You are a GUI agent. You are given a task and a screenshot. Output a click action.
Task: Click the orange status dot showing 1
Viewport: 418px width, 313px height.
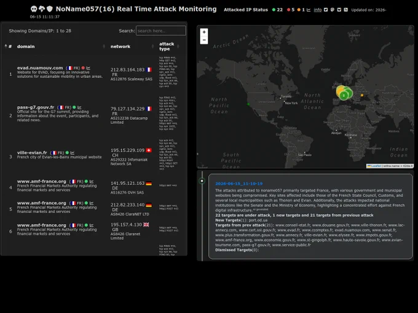tap(299, 10)
